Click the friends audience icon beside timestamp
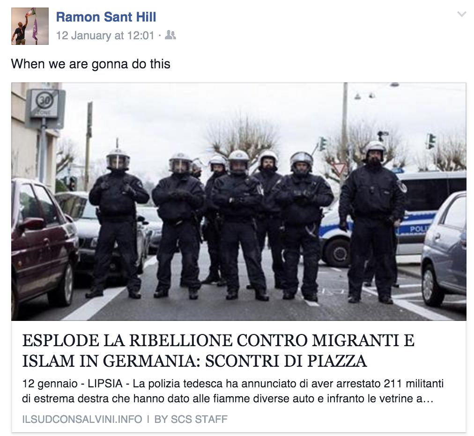The image size is (474, 436). [x=170, y=36]
